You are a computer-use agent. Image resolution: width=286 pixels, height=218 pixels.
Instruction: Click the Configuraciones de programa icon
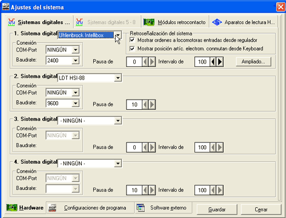click(53, 208)
